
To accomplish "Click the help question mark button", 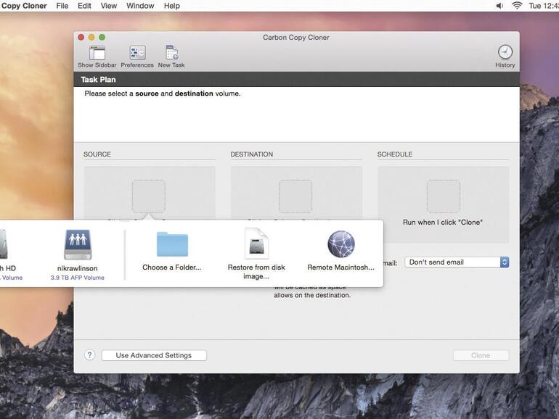I will 89,355.
